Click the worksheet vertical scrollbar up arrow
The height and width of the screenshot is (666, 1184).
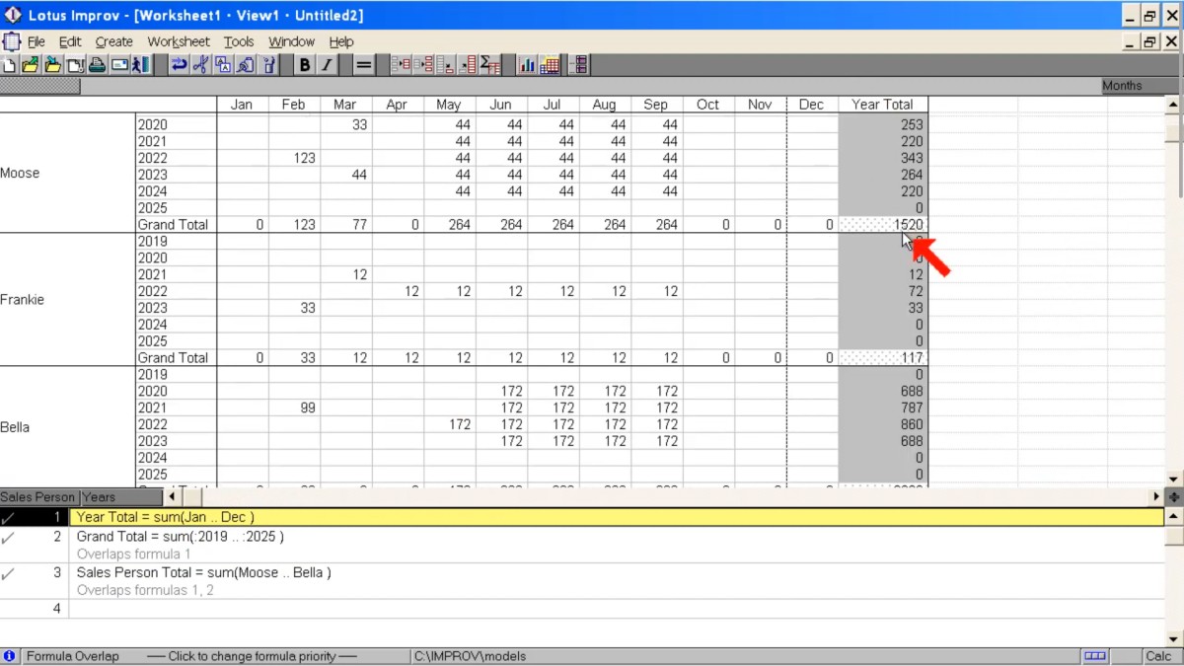point(1173,104)
